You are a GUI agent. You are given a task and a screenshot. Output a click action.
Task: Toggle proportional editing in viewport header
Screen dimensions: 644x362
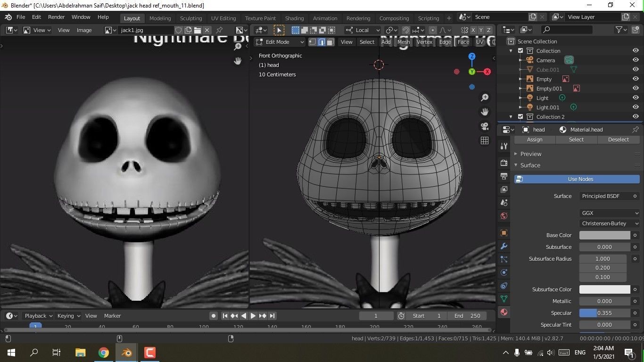432,30
